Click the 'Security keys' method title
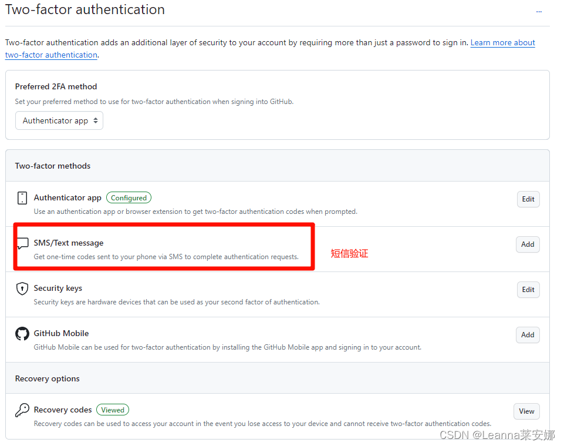The image size is (564, 446). [x=58, y=288]
